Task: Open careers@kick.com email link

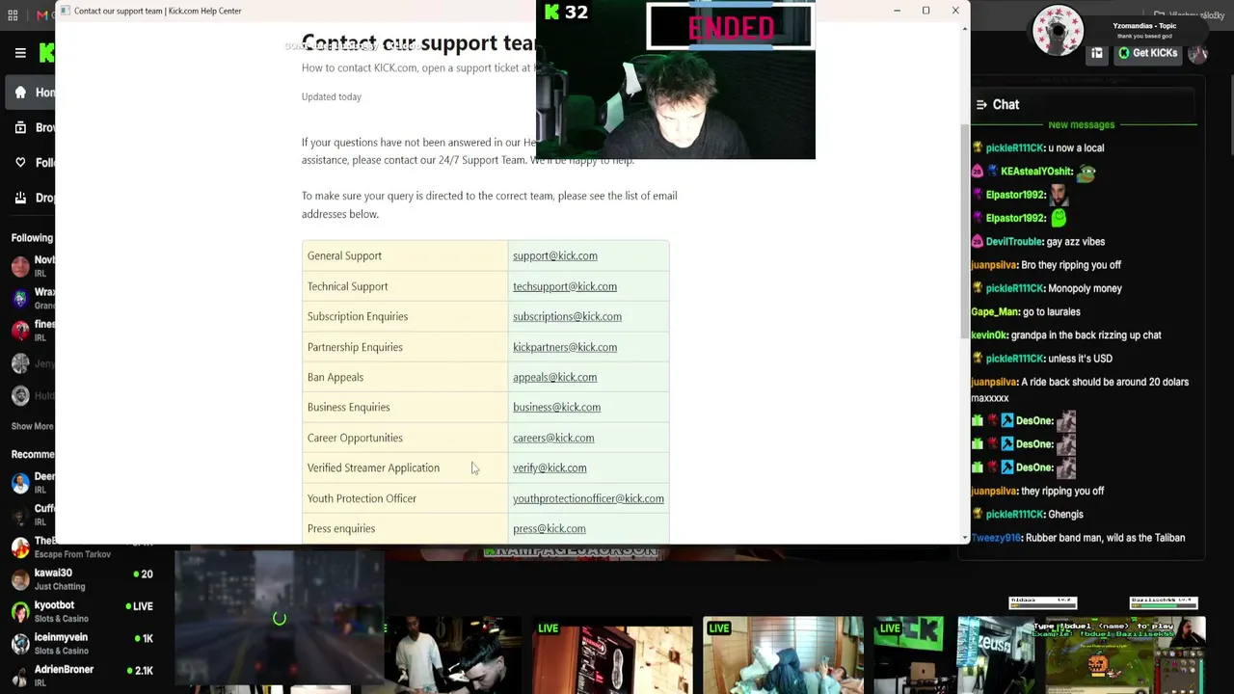Action: click(x=553, y=438)
